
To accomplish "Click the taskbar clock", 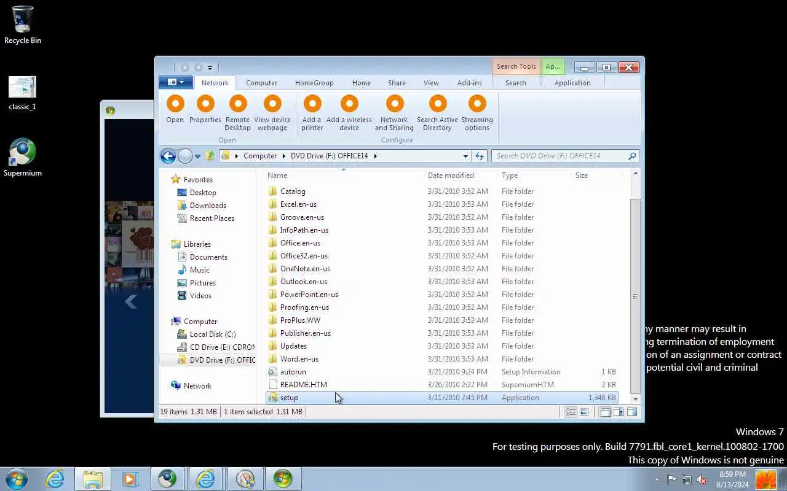I will [732, 479].
